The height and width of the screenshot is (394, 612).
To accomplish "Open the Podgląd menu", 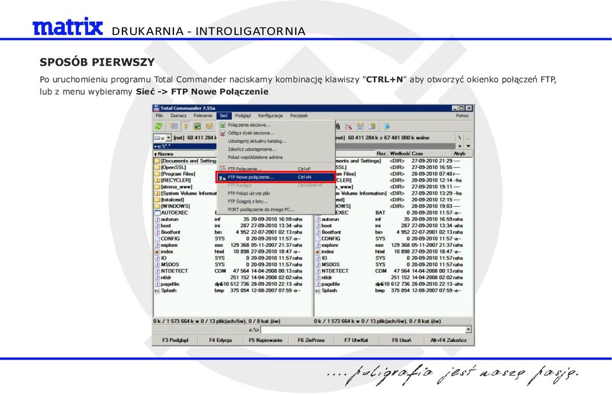I will coord(243,115).
